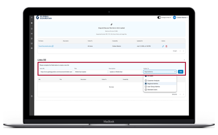
Task: Click the drag and drop upload area text
Action: click(x=111, y=28)
